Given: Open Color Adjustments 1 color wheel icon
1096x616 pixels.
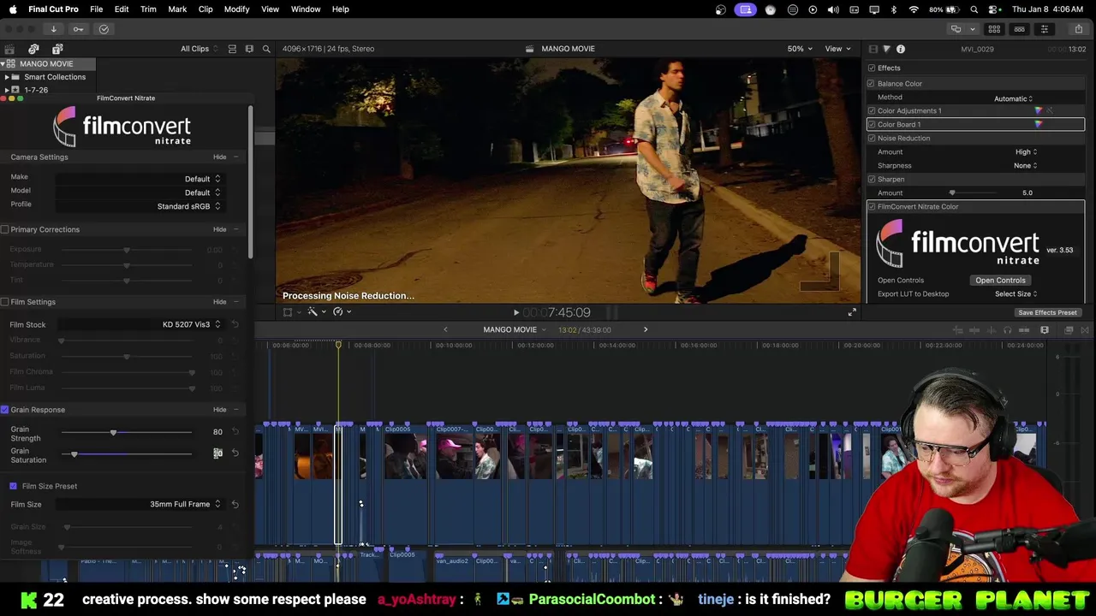Looking at the screenshot, I should [1039, 110].
